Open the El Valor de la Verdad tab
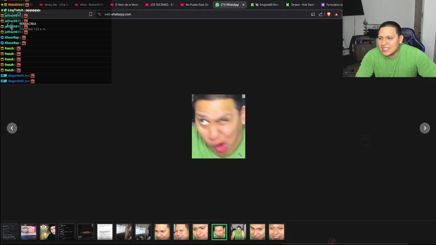 pos(124,5)
